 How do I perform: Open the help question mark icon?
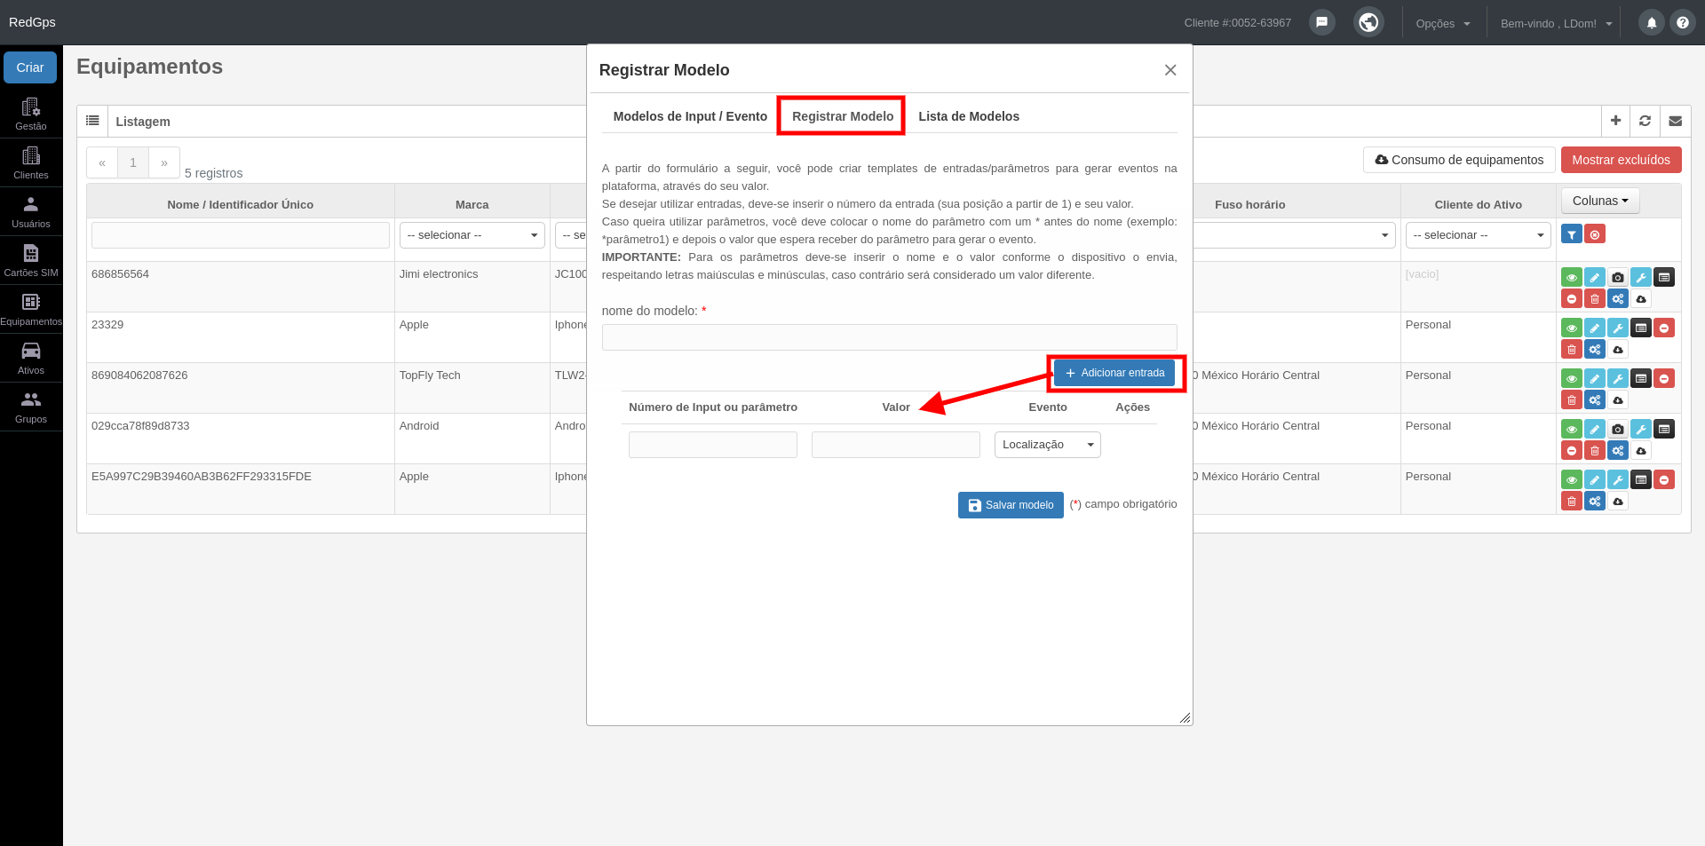[x=1683, y=23]
